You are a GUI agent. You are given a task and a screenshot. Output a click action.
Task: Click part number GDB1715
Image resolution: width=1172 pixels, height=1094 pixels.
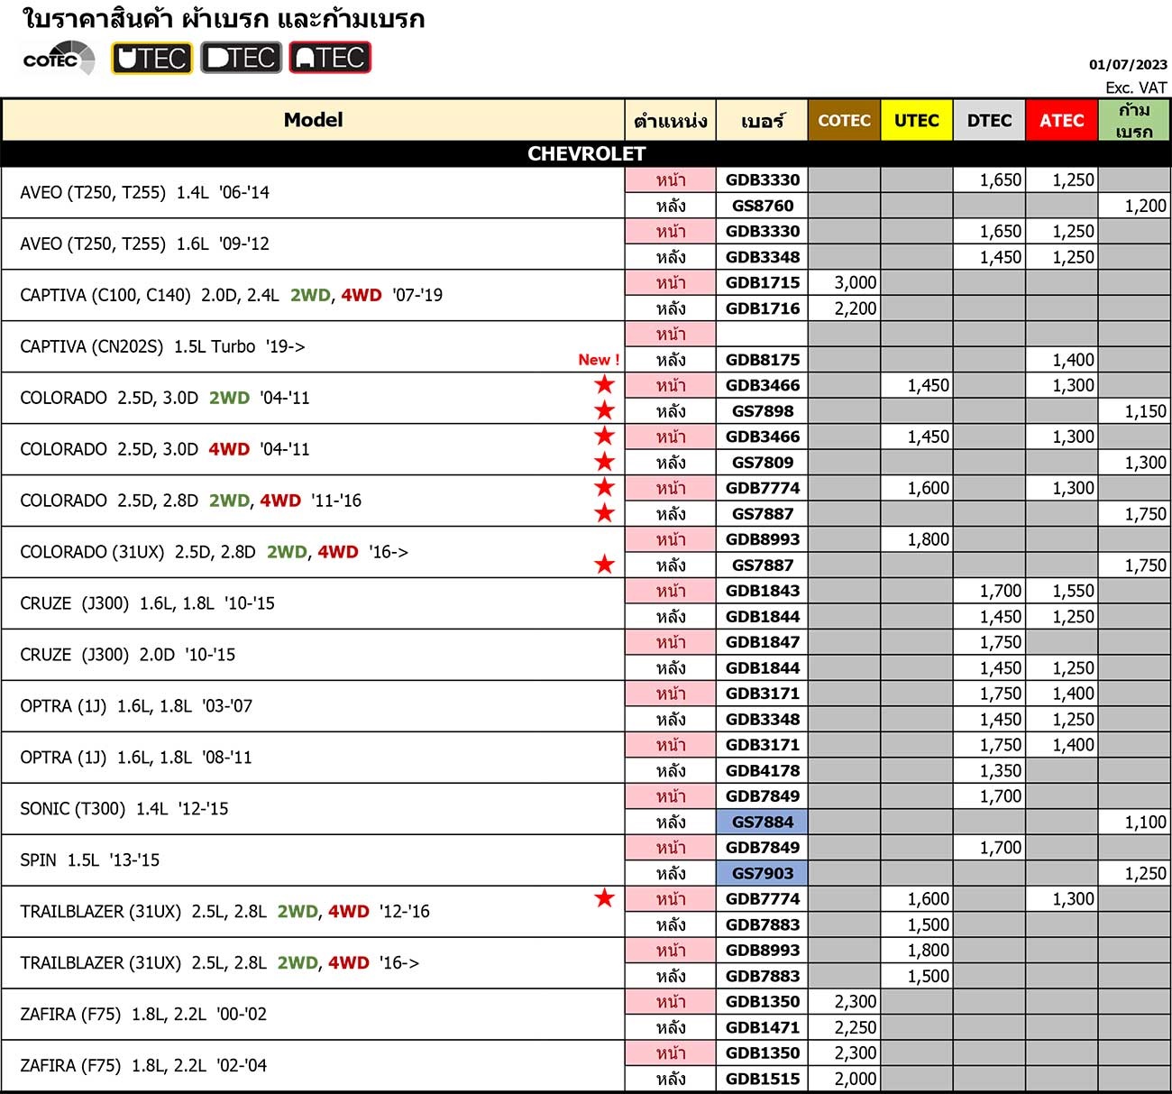click(763, 282)
